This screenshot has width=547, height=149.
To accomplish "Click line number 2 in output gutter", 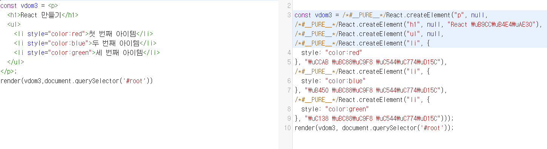I will (x=289, y=6).
